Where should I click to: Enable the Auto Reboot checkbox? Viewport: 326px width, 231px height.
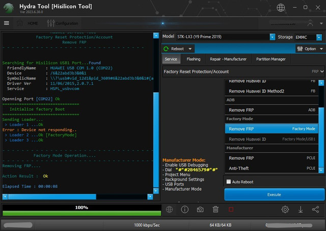[229, 182]
